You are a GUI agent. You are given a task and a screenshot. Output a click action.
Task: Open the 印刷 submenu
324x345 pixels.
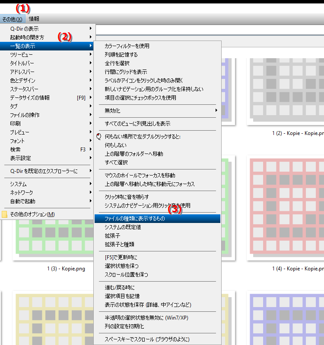point(47,123)
